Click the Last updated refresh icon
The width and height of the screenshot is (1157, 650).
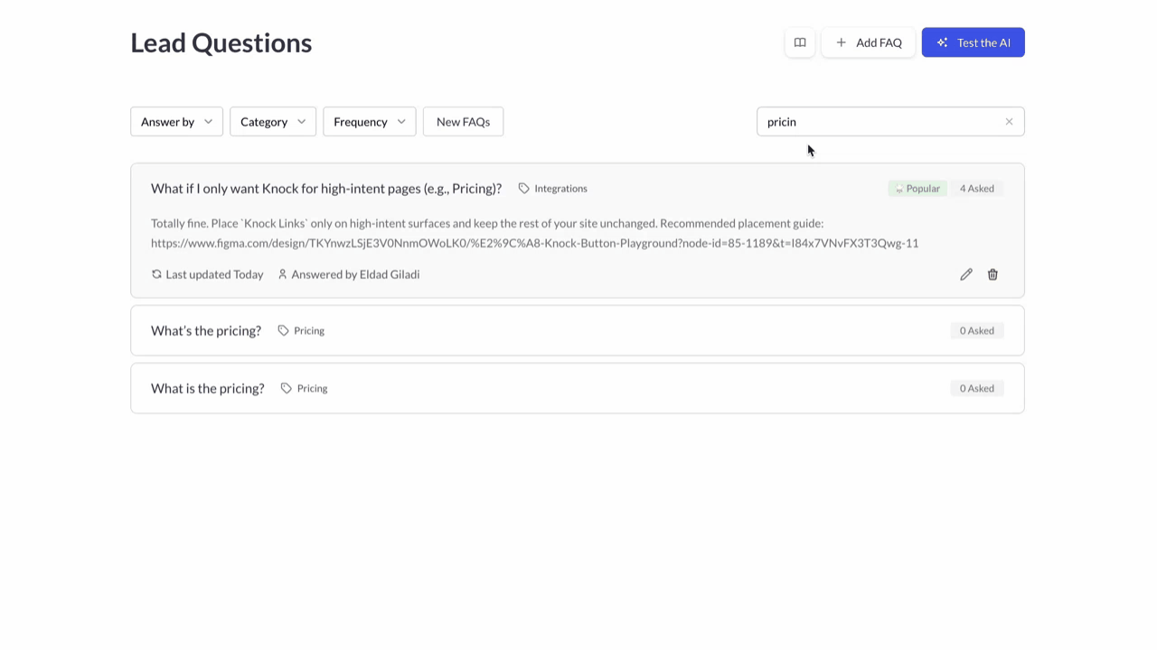[156, 274]
